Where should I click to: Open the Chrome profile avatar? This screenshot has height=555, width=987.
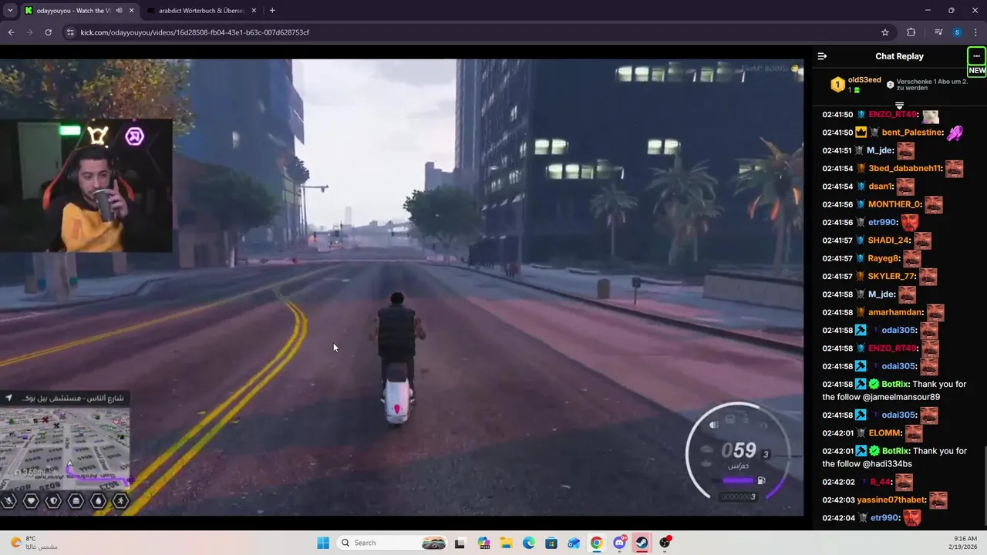pyautogui.click(x=957, y=32)
